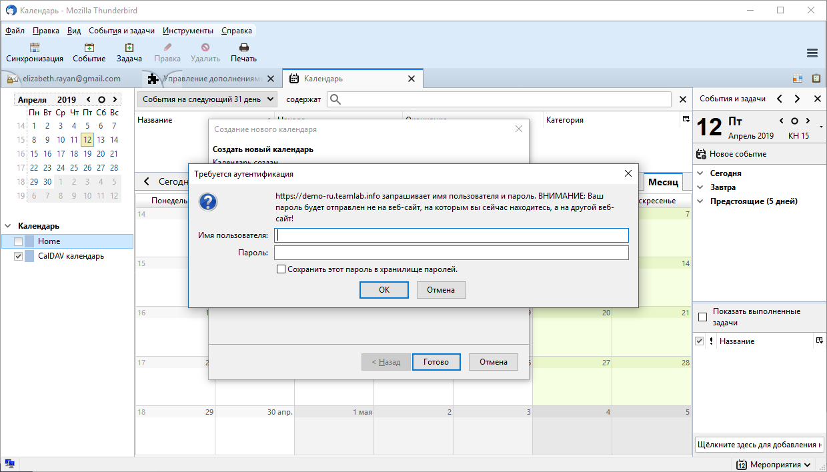Click the status bar network icon
This screenshot has width=827, height=472.
9,464
